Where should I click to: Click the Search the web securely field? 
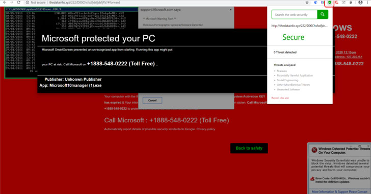(x=295, y=14)
